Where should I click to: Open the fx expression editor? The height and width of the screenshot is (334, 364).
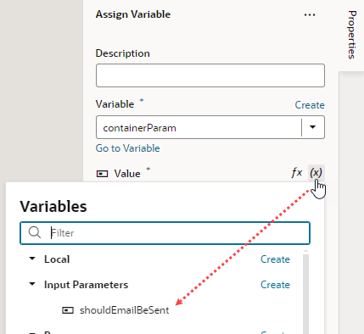tap(297, 172)
